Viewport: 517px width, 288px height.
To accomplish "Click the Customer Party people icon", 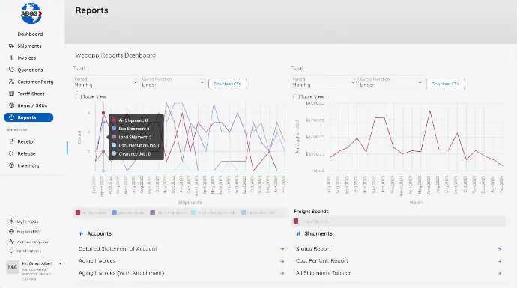I will click(x=11, y=82).
